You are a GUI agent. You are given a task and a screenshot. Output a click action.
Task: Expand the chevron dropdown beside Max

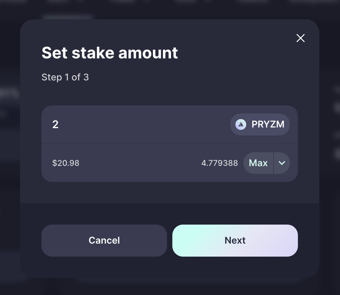click(282, 163)
